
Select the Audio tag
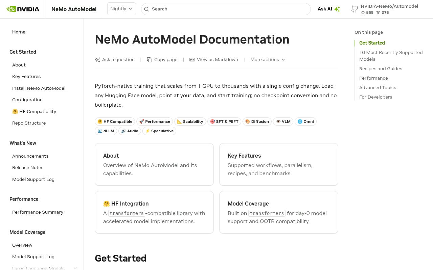pyautogui.click(x=130, y=131)
